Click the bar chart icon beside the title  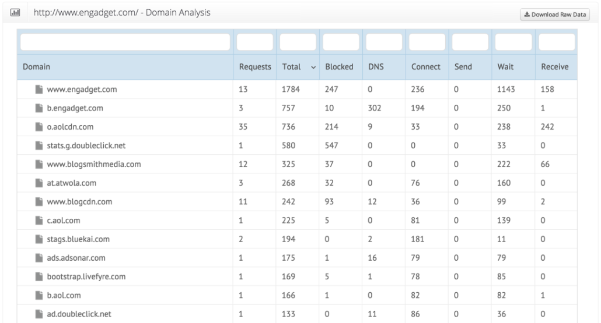pyautogui.click(x=15, y=13)
